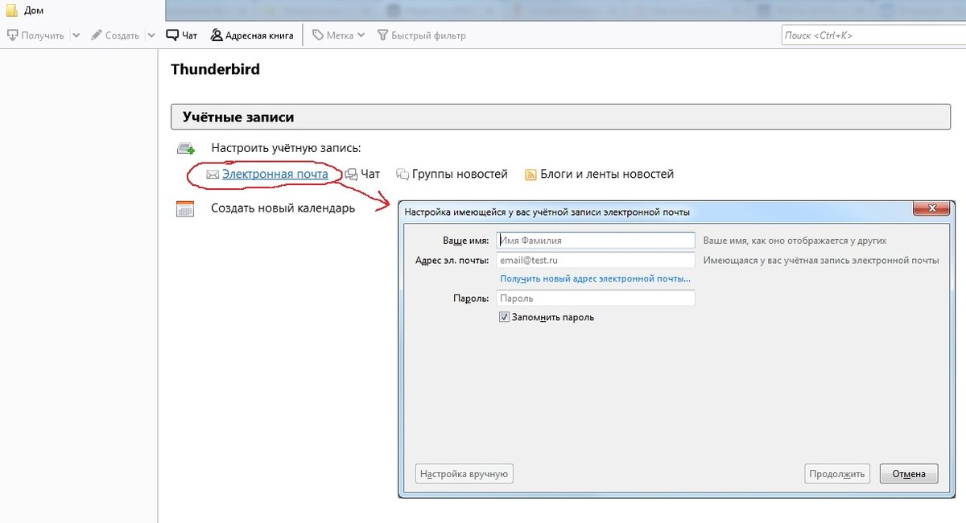Click Создать новый календарь

click(283, 208)
